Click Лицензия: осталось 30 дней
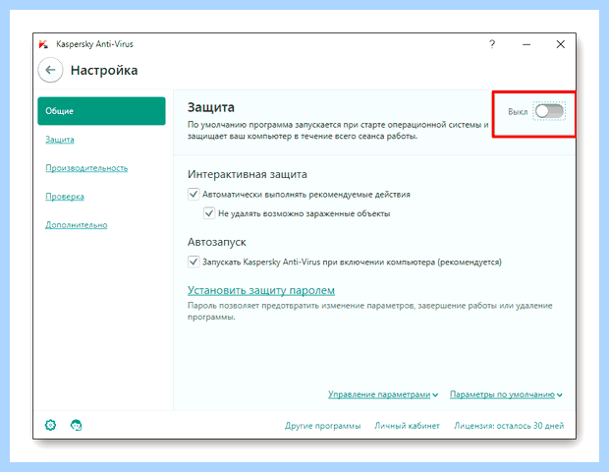This screenshot has height=472, width=609. tap(509, 426)
